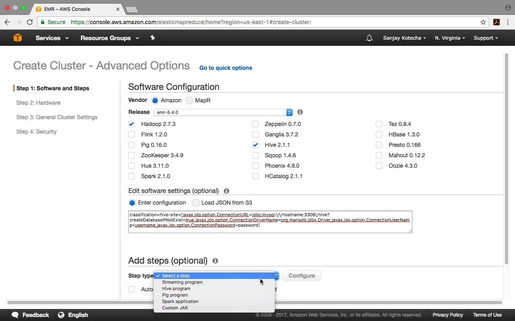
Task: Click the Configure button
Action: point(302,276)
